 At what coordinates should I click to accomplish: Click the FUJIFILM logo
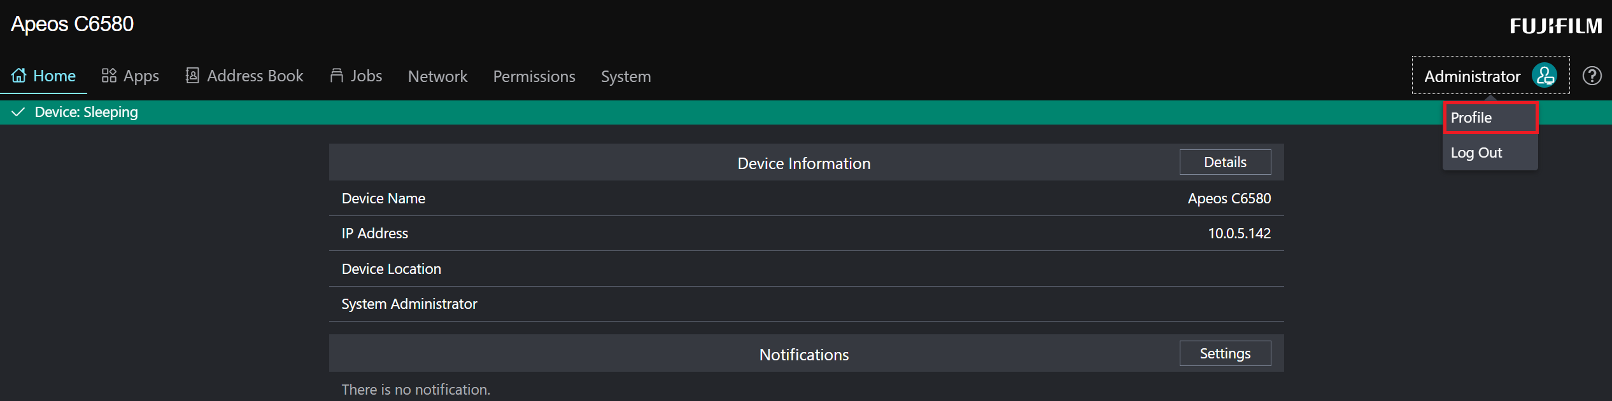click(1555, 26)
